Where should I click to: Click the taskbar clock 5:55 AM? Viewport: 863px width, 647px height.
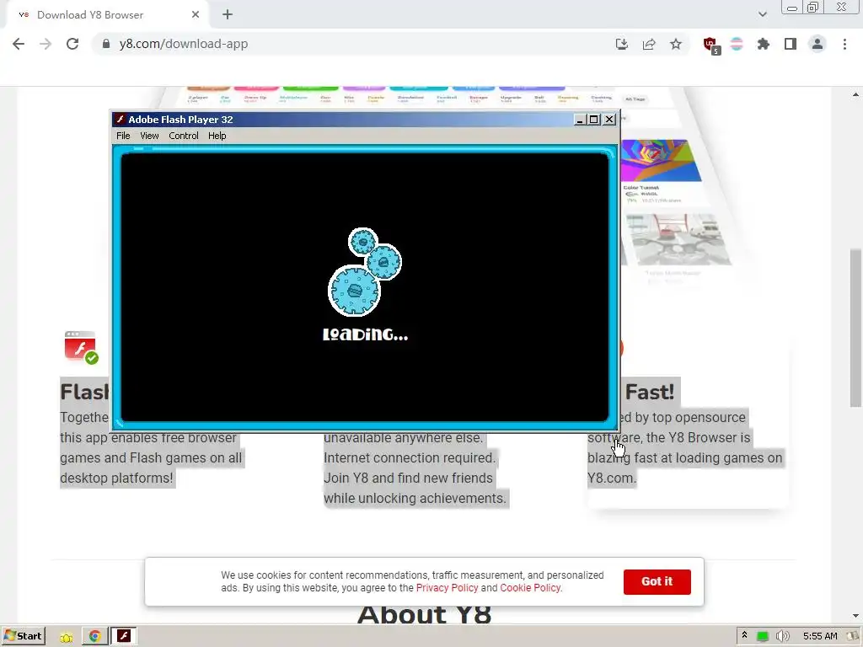pyautogui.click(x=819, y=637)
